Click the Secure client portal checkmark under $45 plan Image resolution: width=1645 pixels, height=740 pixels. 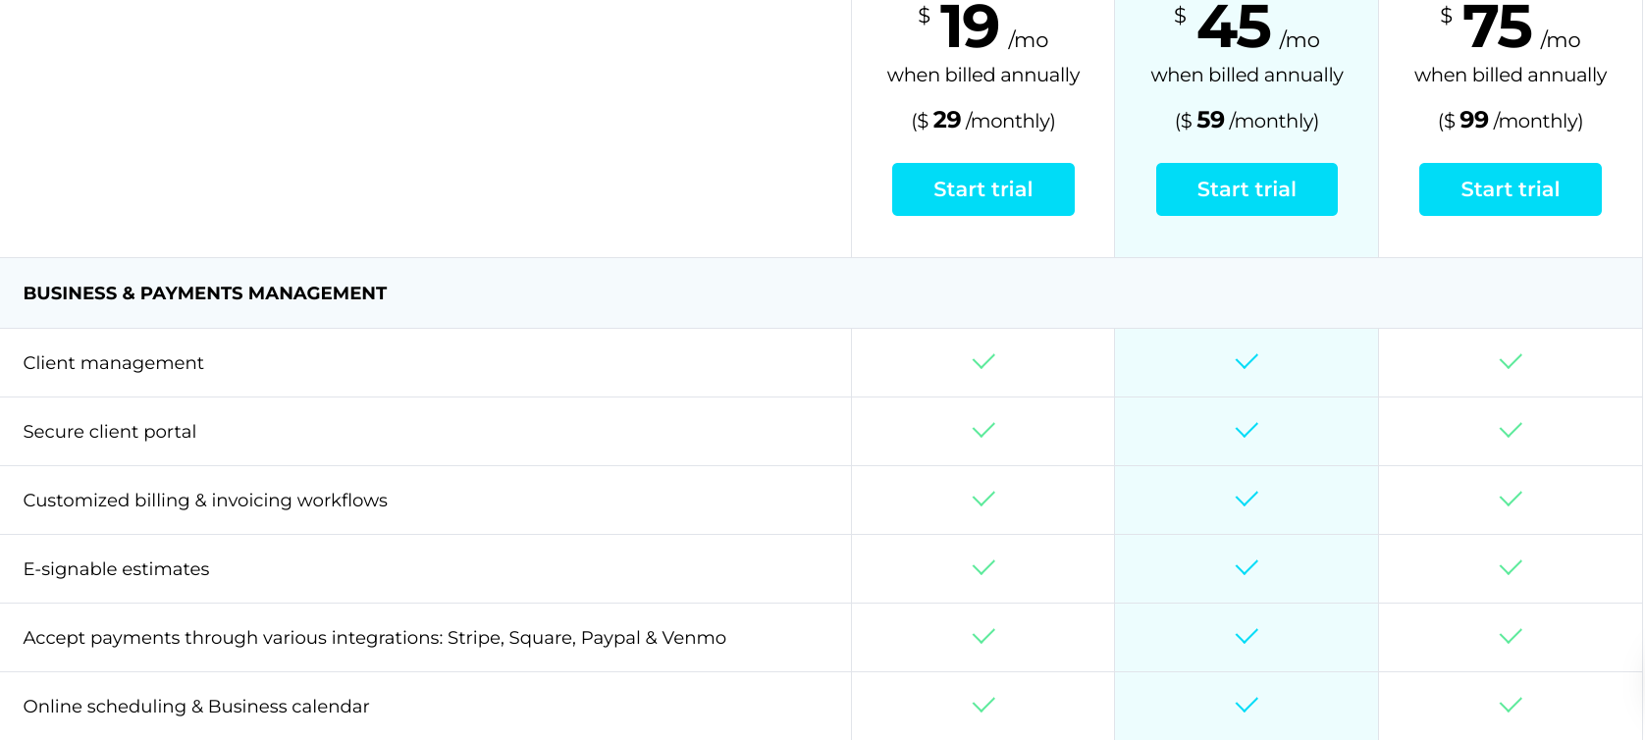pyautogui.click(x=1246, y=431)
